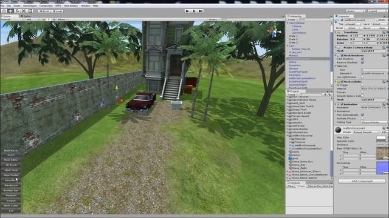Click the Mesh Collider component icon
Screen dimensions: 389x218
(x=339, y=82)
